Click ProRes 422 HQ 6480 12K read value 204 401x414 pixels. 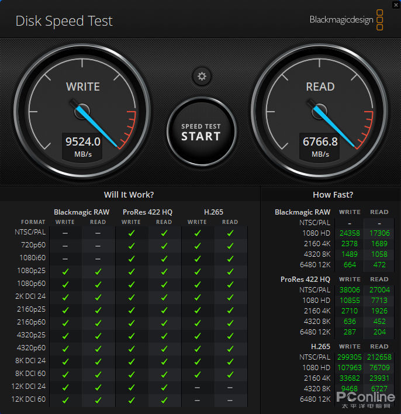pos(379,332)
